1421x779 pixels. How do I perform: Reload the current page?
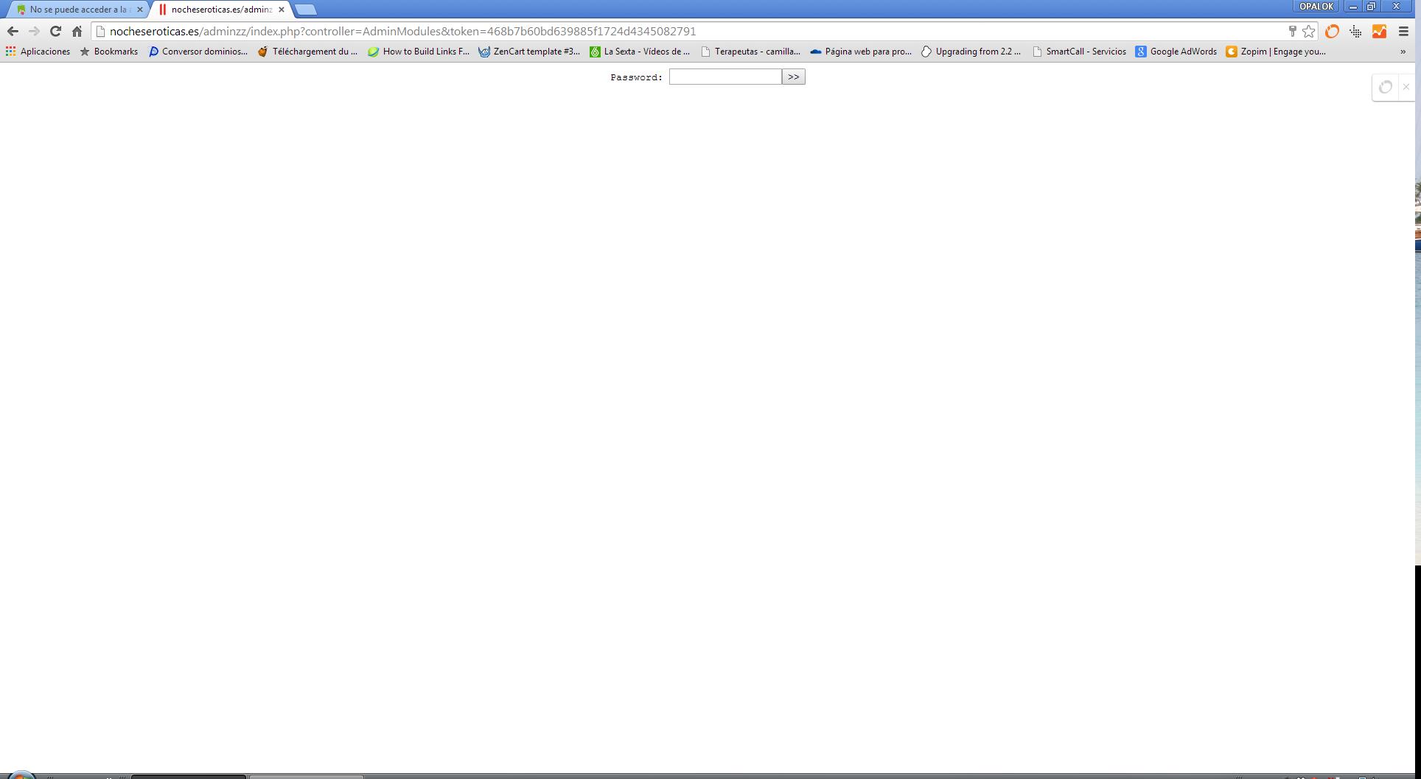(x=55, y=32)
